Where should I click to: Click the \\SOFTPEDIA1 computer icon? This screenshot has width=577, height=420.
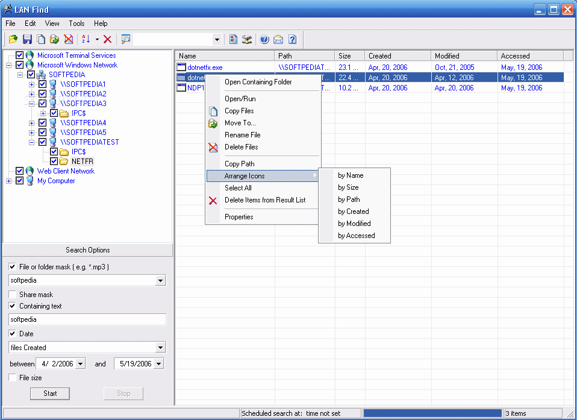coord(52,84)
